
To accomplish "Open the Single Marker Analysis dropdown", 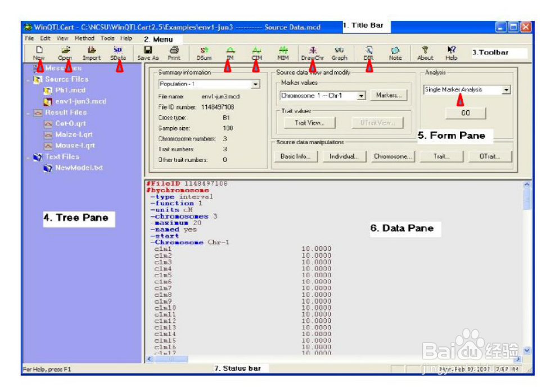I will (506, 90).
